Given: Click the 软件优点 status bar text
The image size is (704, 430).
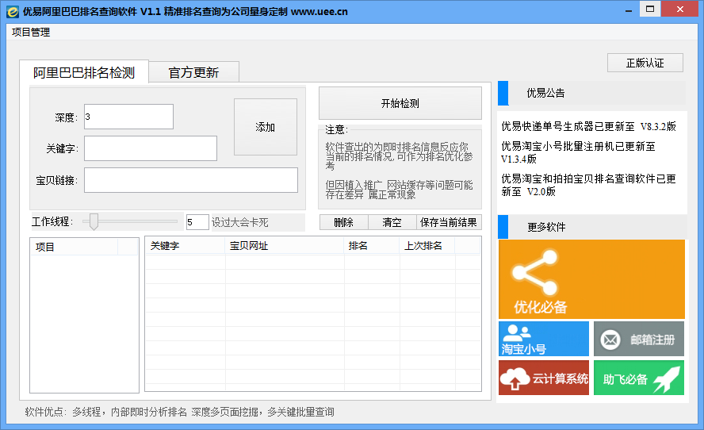Looking at the screenshot, I should pos(180,412).
